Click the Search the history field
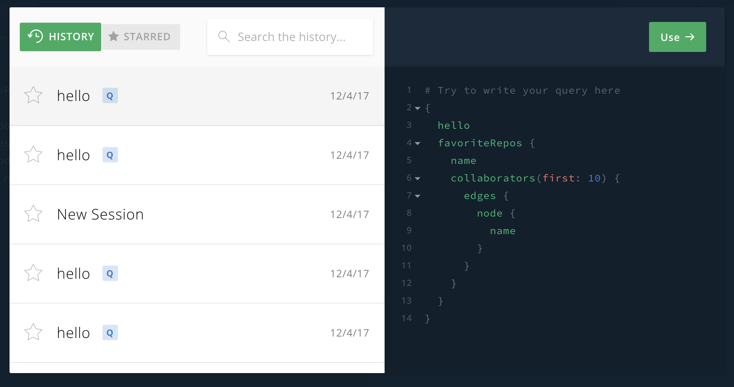734x387 pixels. point(290,37)
